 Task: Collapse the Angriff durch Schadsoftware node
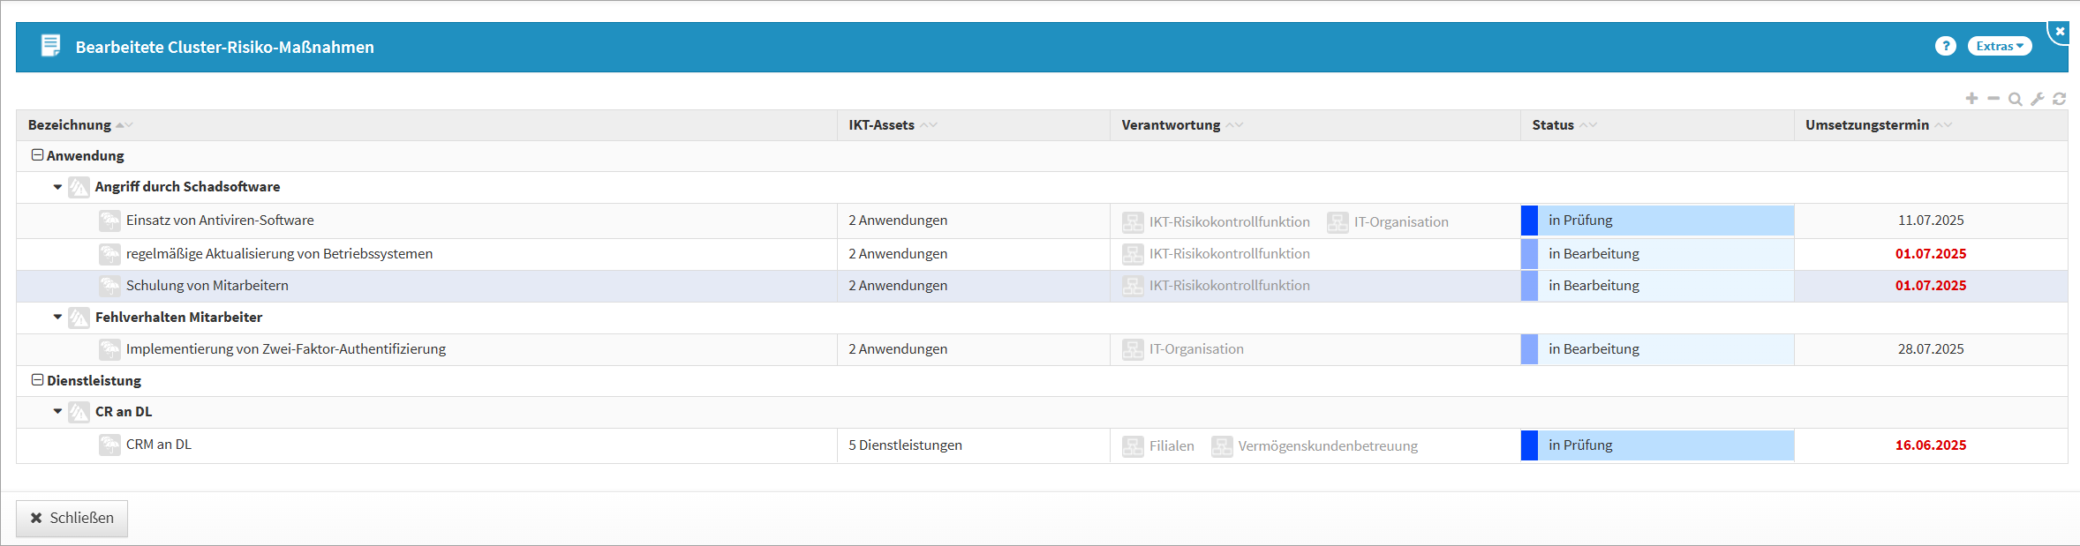(x=57, y=187)
